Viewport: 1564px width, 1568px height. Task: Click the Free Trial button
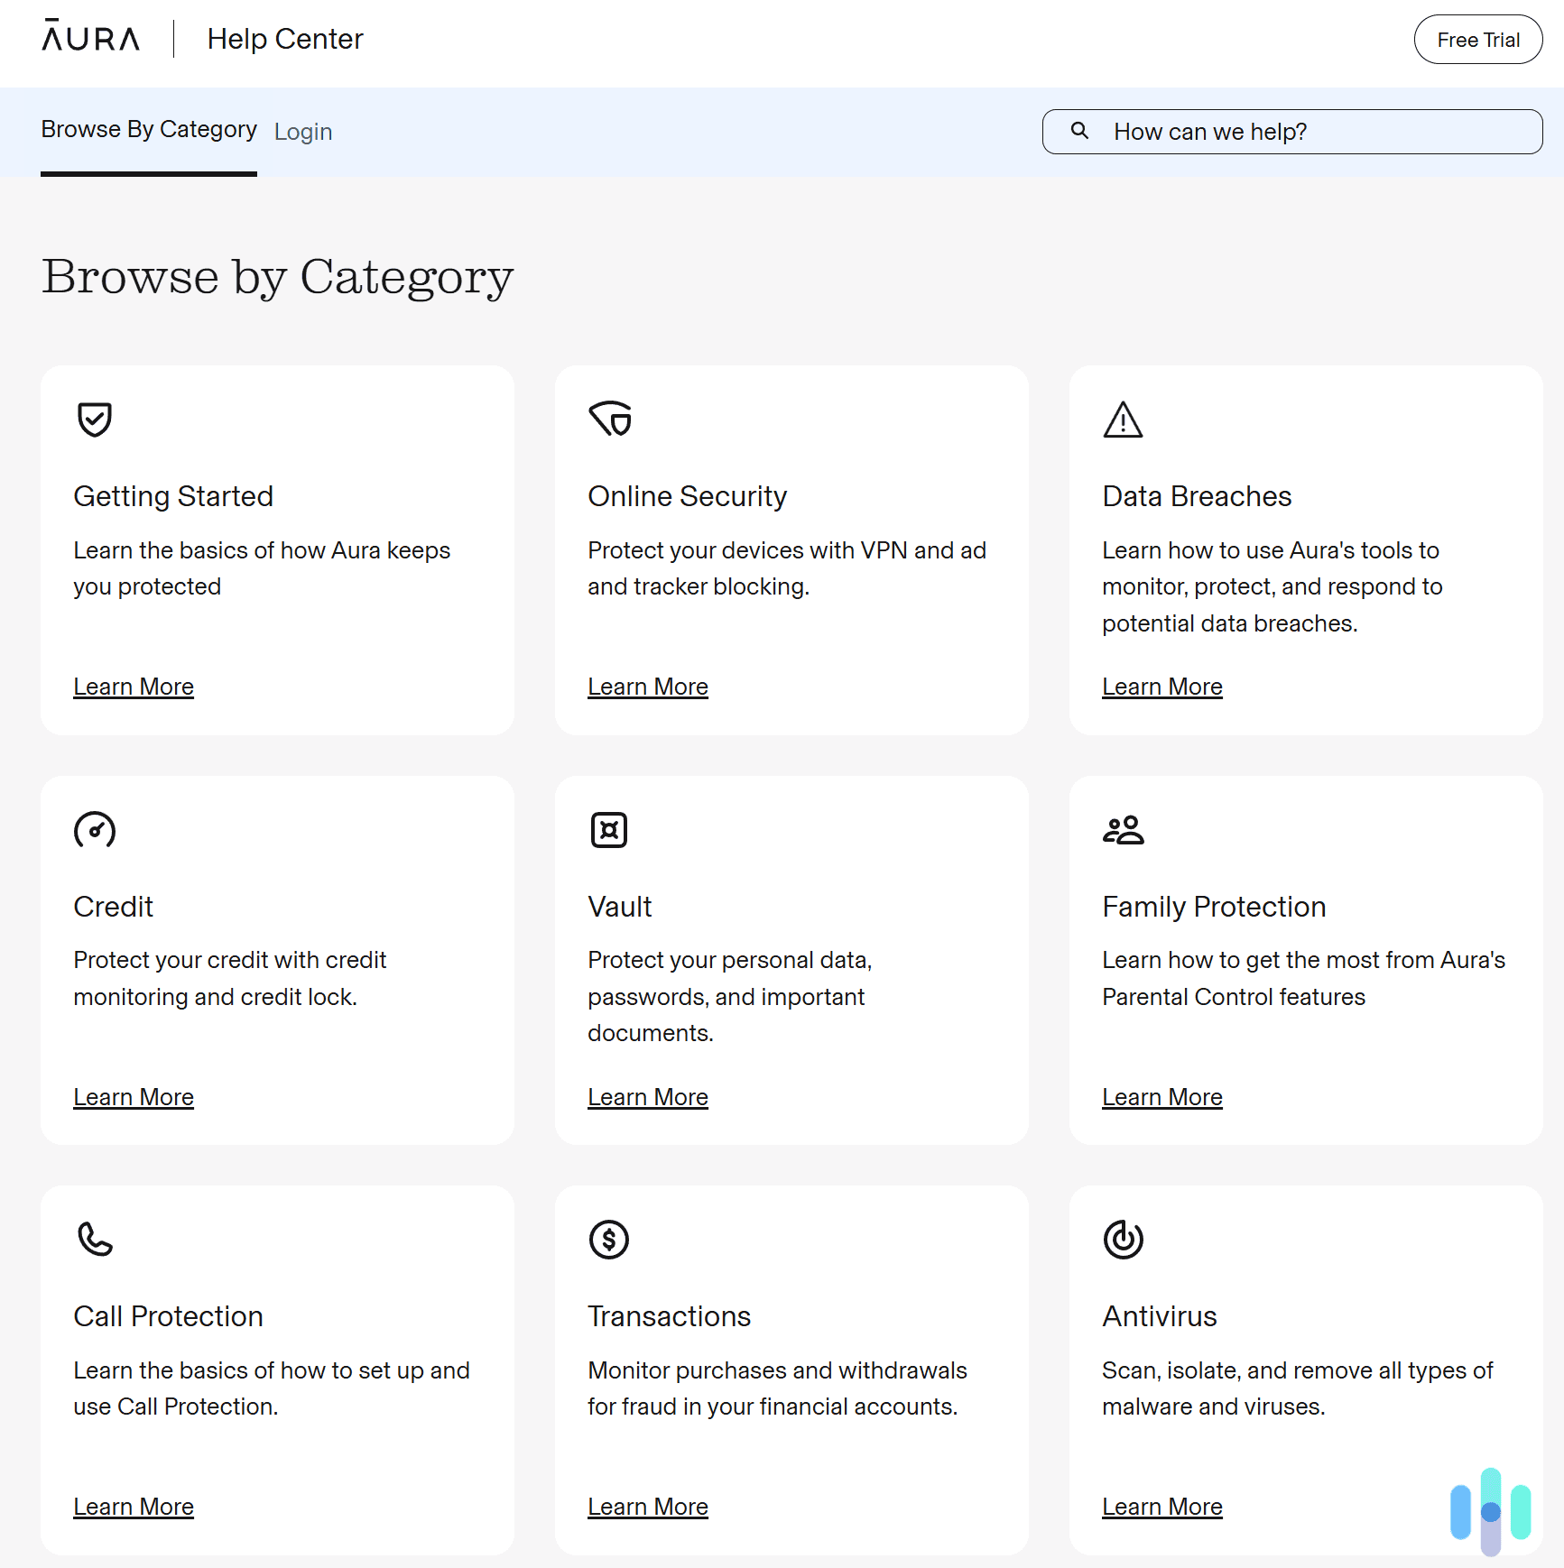pos(1477,40)
